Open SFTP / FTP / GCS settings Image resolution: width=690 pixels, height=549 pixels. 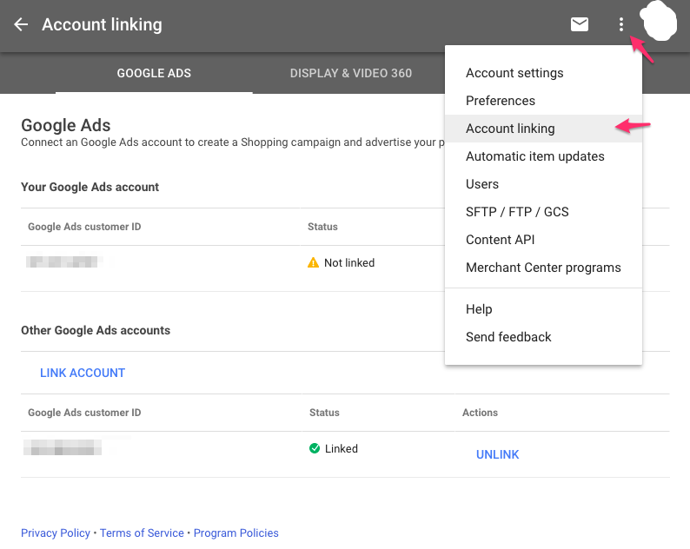pyautogui.click(x=517, y=212)
